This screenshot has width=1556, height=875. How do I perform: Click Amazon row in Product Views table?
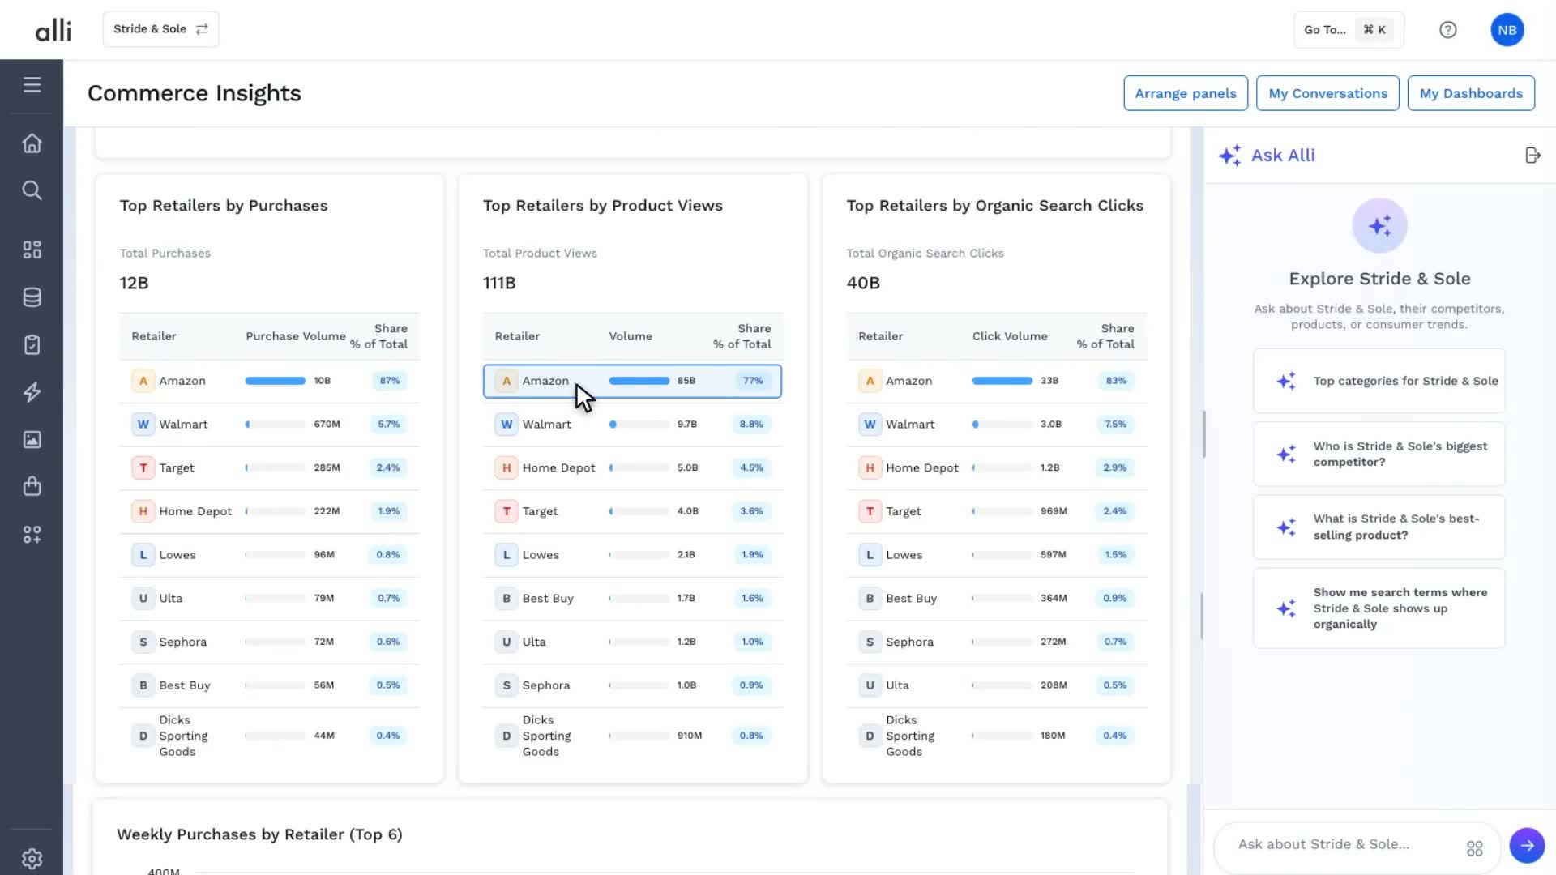click(x=632, y=381)
